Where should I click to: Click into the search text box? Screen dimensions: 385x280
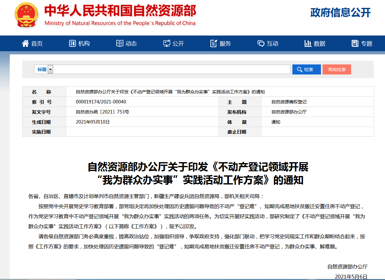[x=171, y=69]
